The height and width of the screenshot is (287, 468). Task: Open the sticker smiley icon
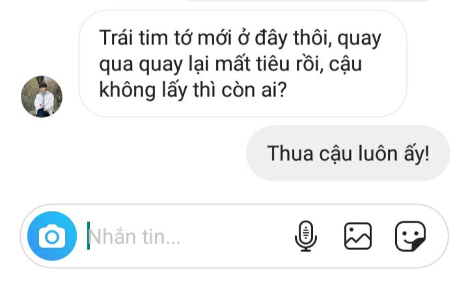point(411,236)
